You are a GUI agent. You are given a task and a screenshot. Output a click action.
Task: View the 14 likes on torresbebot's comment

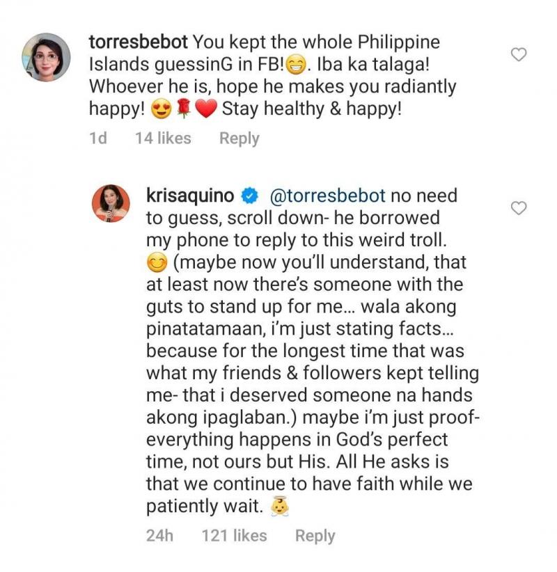point(163,138)
